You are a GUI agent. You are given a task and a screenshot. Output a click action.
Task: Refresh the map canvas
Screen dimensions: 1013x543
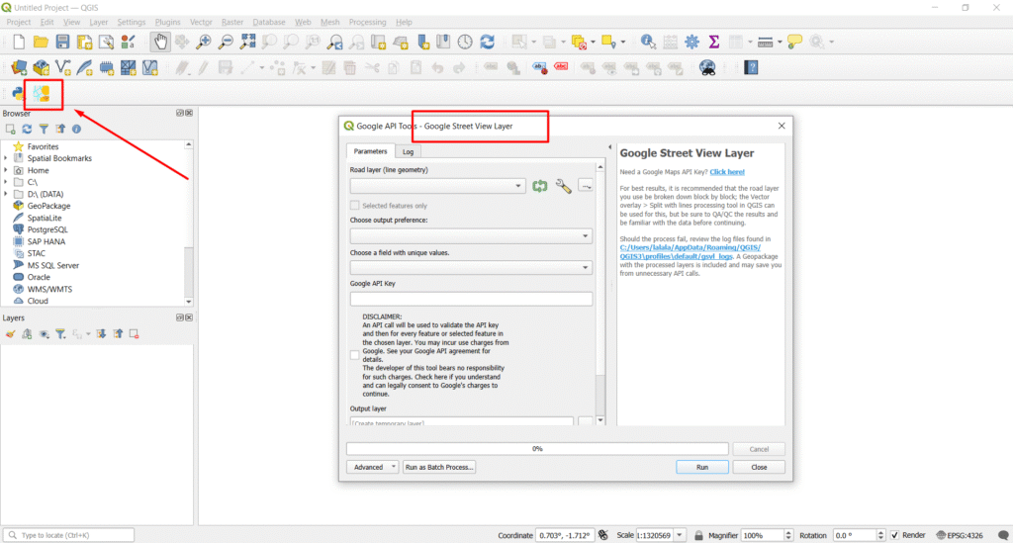tap(487, 42)
